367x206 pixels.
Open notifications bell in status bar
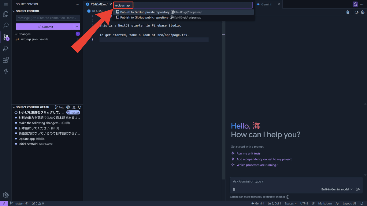click(362, 203)
